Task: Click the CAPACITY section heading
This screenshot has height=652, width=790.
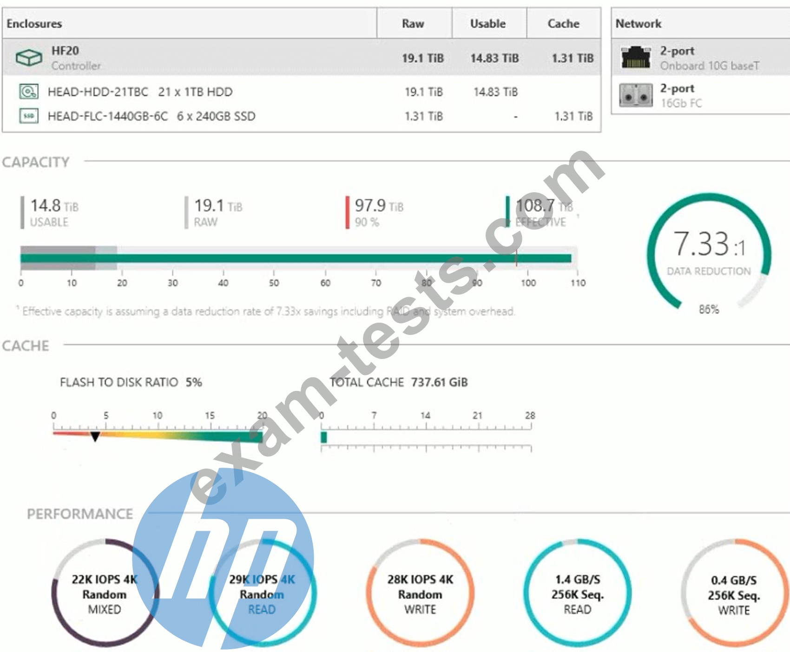Action: [36, 162]
